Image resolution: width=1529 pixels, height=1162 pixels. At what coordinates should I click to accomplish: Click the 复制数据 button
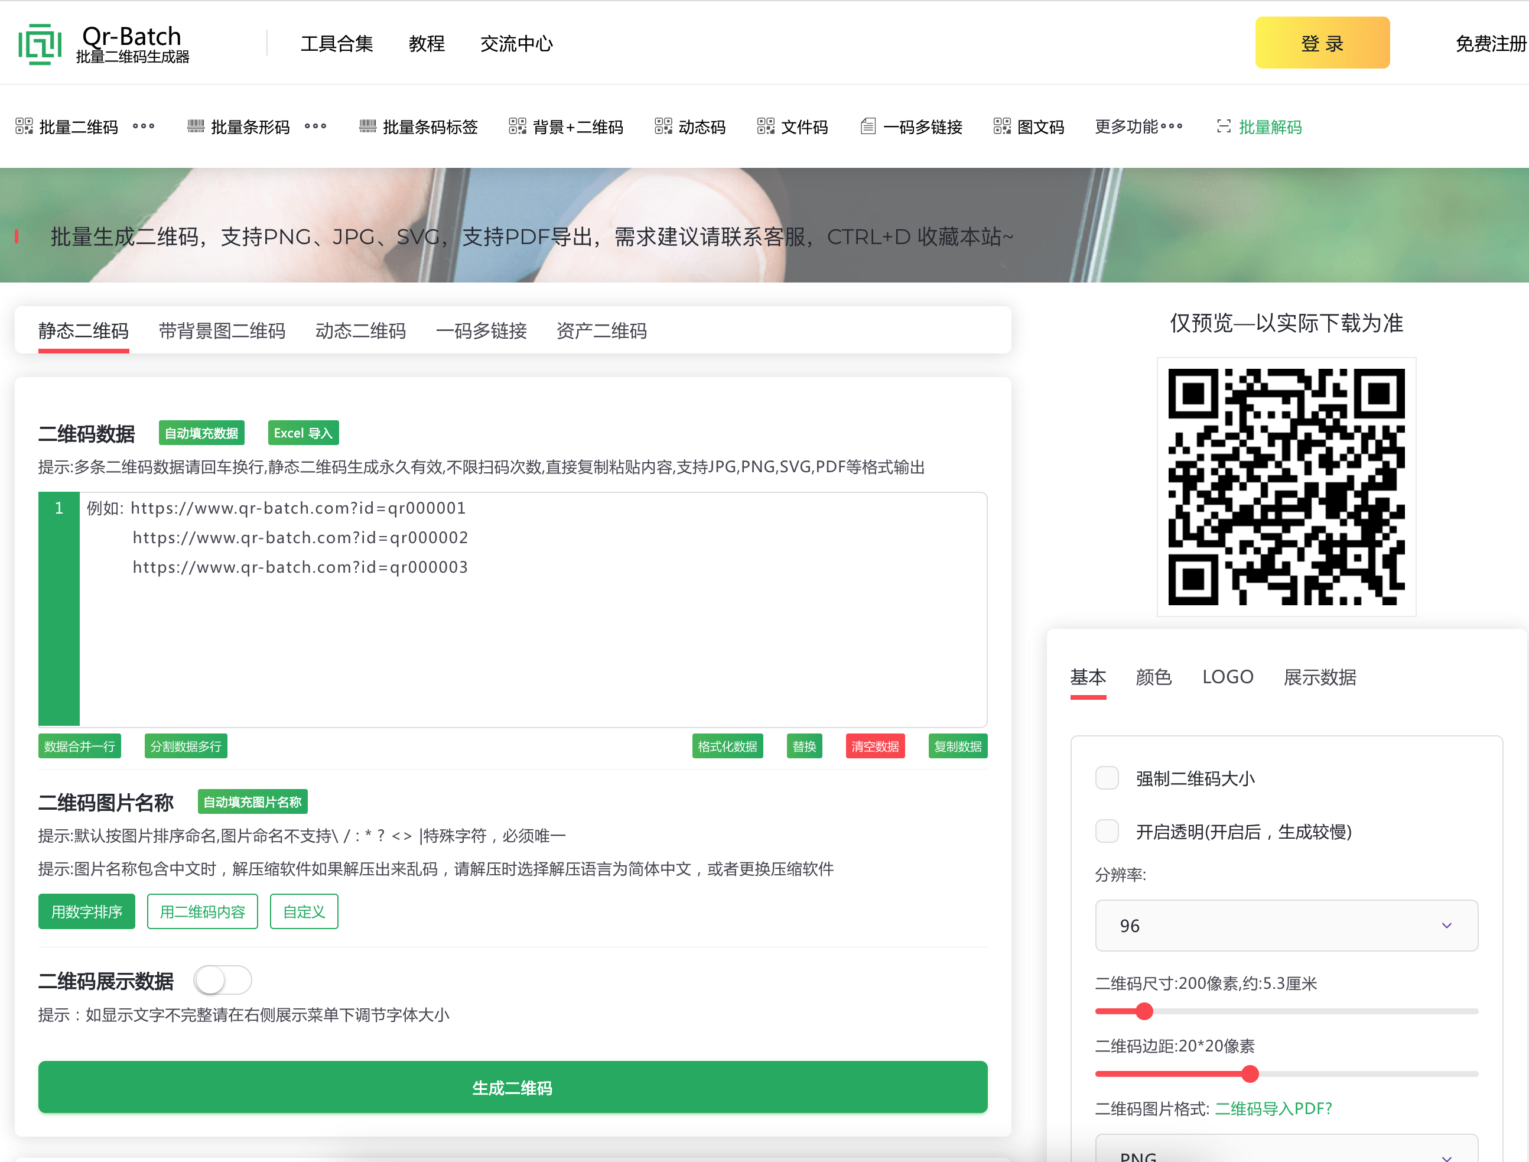click(x=957, y=746)
